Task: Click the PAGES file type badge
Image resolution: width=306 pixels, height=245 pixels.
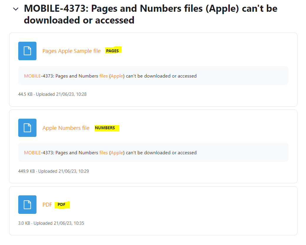Action: (x=112, y=51)
